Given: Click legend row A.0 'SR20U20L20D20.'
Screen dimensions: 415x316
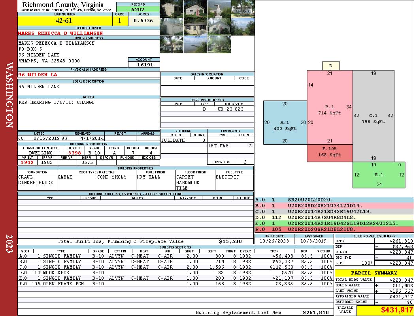Looking at the screenshot, I should (334, 200).
